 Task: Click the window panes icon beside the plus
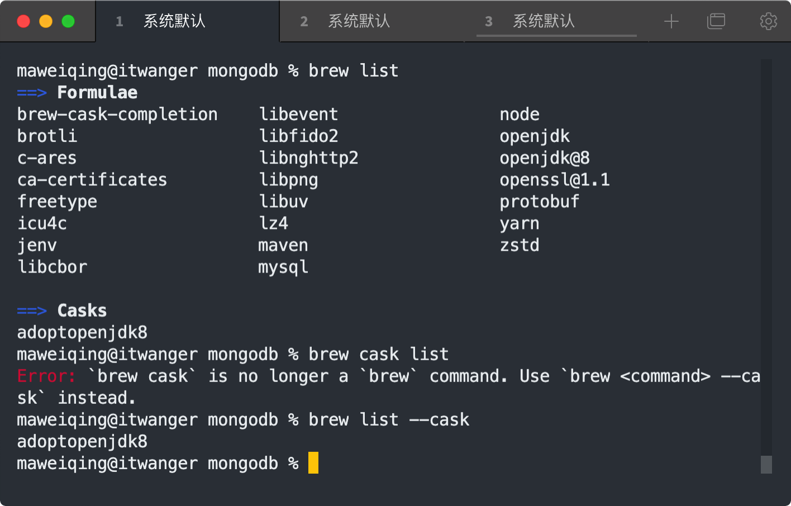coord(716,22)
